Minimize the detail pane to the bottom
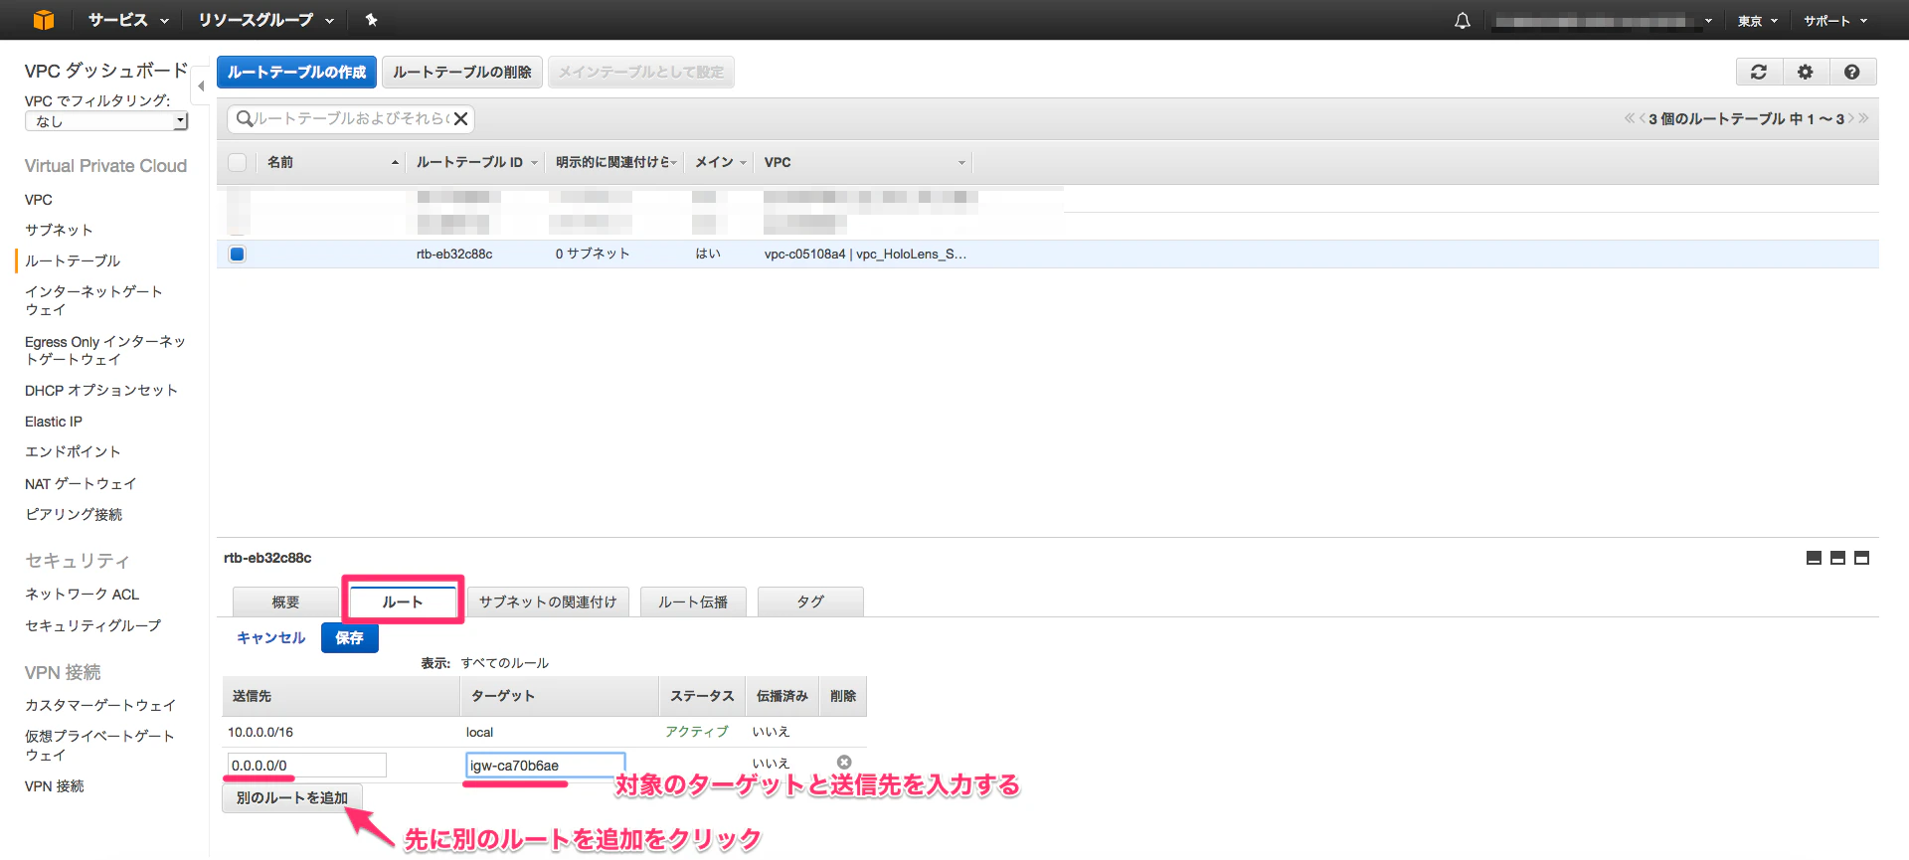 1814,558
